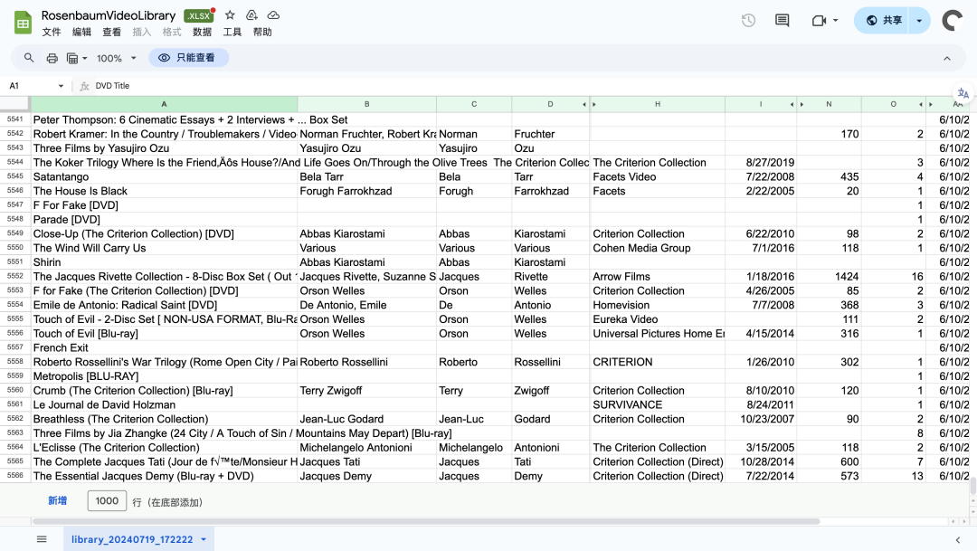
Task: Open the 编辑 menu
Action: pos(81,32)
